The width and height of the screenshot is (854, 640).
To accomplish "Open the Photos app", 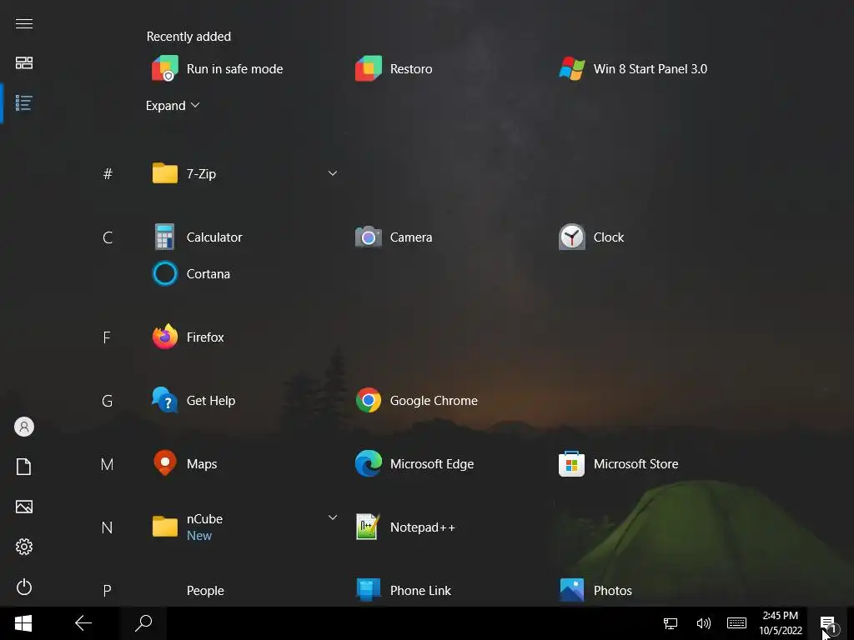I will pos(595,591).
